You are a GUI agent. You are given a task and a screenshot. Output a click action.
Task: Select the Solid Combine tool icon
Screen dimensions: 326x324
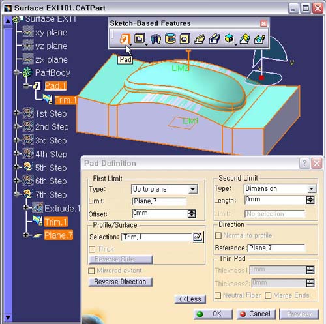(229, 38)
